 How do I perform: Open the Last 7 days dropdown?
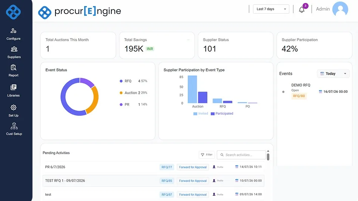(271, 9)
